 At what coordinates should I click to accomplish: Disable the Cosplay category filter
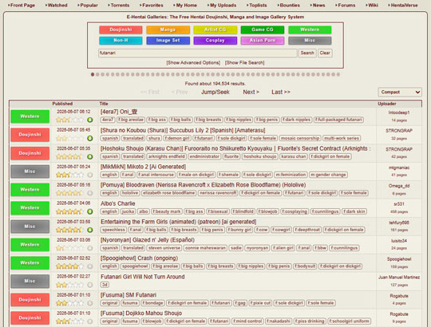coord(215,41)
